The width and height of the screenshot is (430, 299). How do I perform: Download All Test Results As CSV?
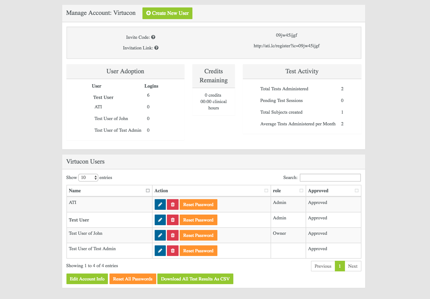point(195,279)
